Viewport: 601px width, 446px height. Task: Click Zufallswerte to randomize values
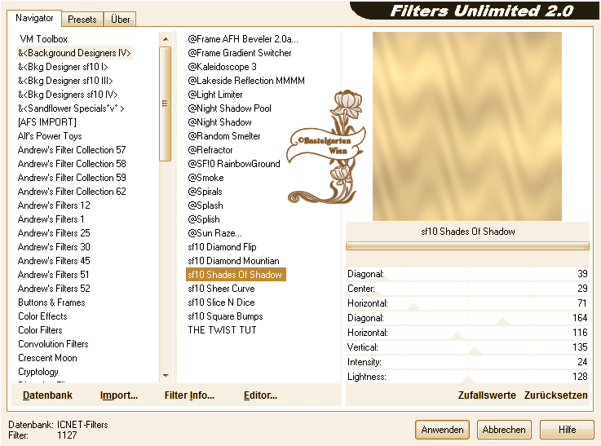click(x=487, y=395)
